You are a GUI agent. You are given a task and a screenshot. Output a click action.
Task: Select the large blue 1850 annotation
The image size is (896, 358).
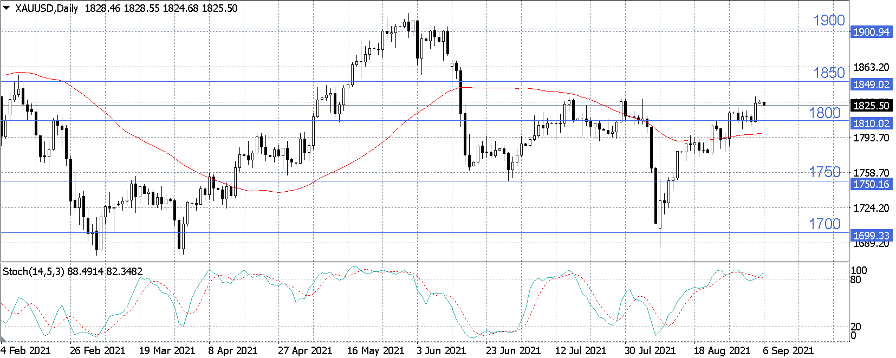pos(829,73)
